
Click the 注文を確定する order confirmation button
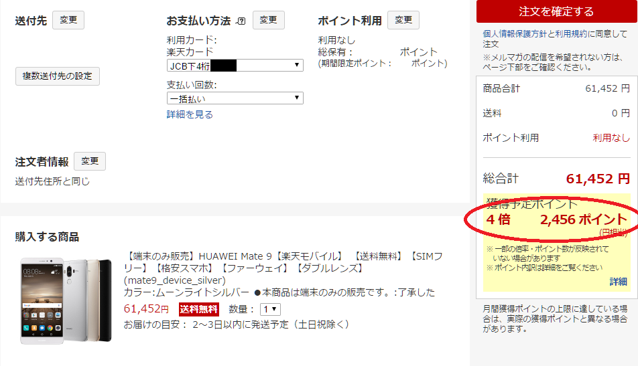coord(556,11)
